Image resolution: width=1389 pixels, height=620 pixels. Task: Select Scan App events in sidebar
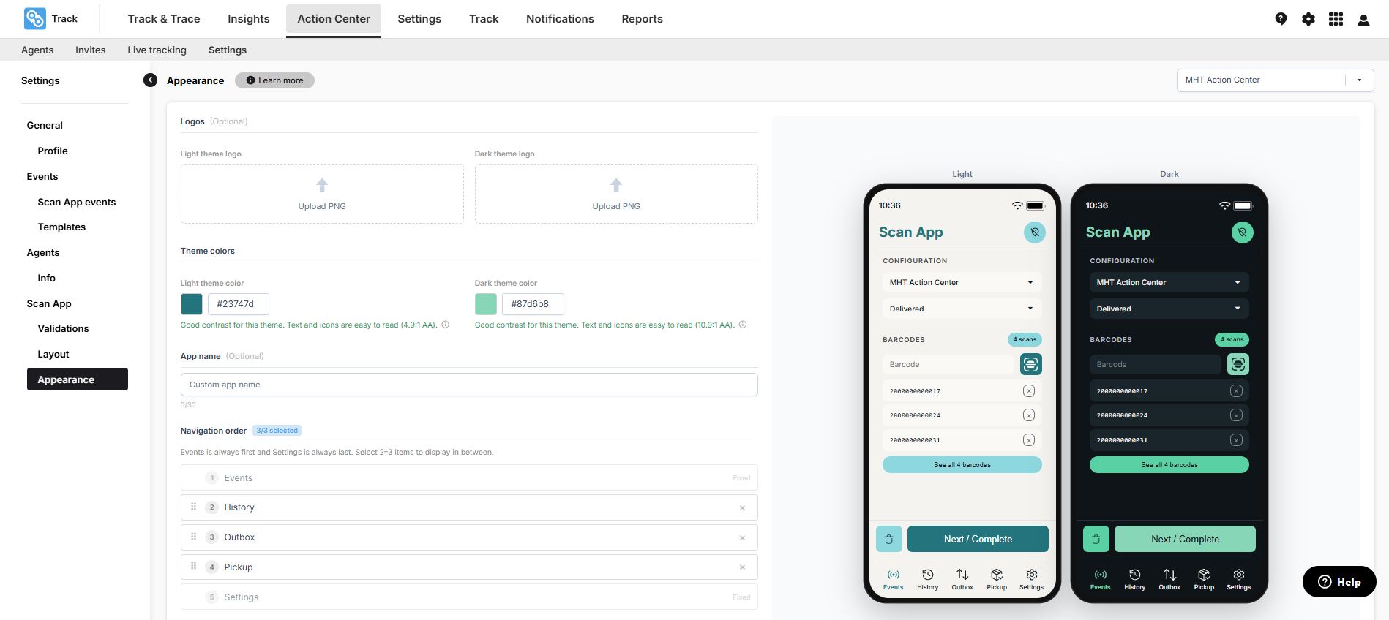[77, 202]
